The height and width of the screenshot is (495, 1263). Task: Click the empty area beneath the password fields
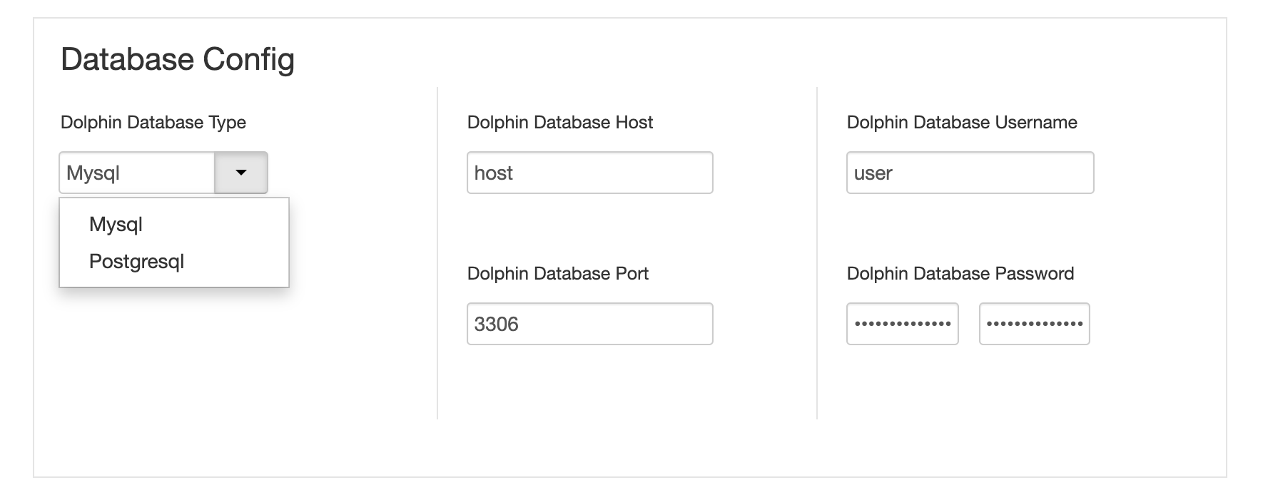(x=969, y=385)
